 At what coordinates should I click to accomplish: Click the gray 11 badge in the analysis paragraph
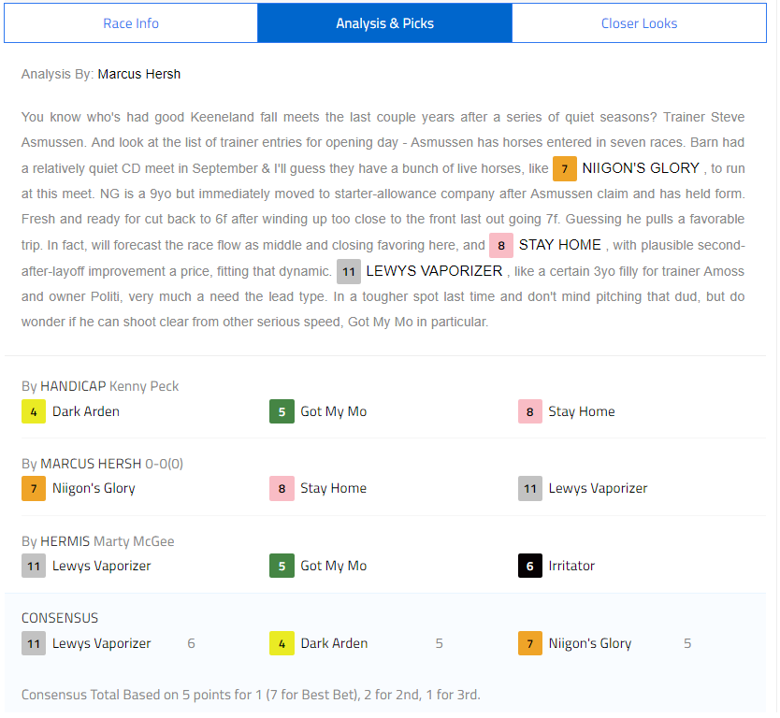349,271
